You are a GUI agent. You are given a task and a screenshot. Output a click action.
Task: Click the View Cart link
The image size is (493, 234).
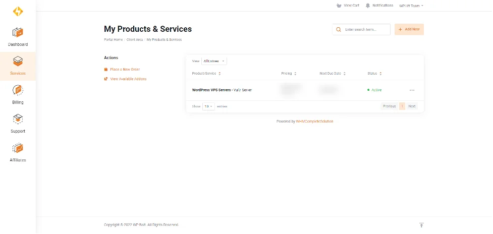(x=352, y=6)
